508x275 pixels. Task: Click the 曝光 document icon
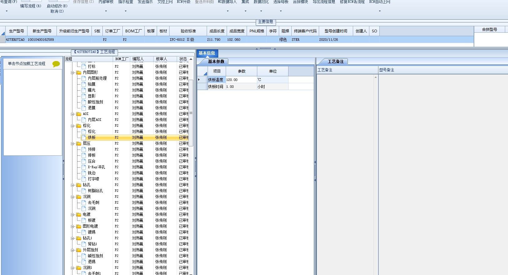coord(84,90)
